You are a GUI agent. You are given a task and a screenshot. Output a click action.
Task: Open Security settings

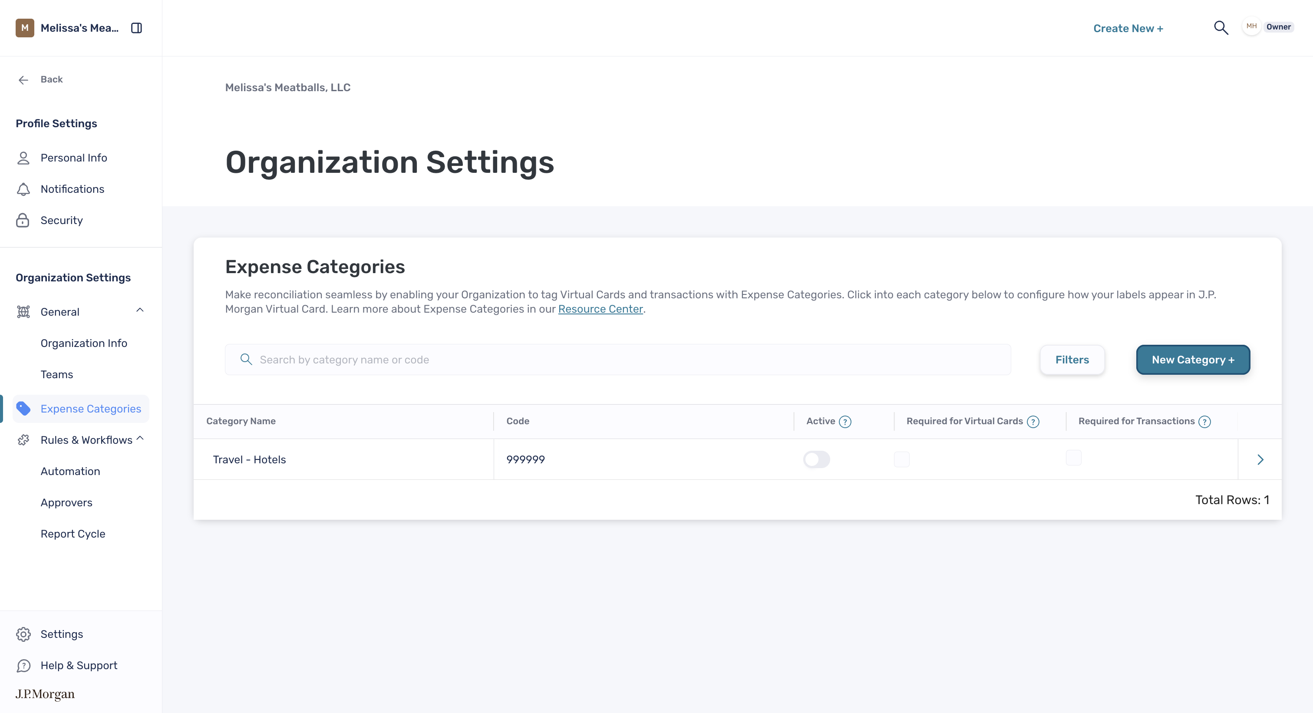(62, 220)
